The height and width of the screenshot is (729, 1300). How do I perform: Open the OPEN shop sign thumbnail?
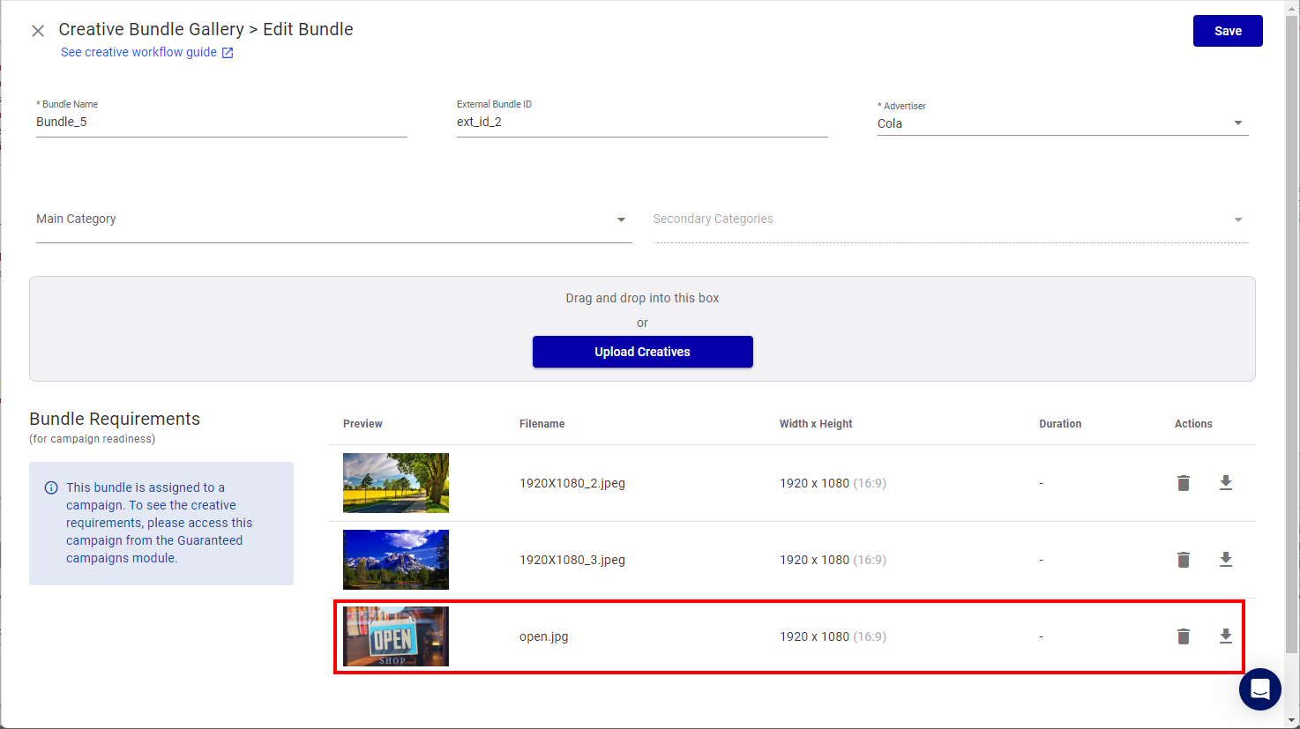tap(396, 636)
